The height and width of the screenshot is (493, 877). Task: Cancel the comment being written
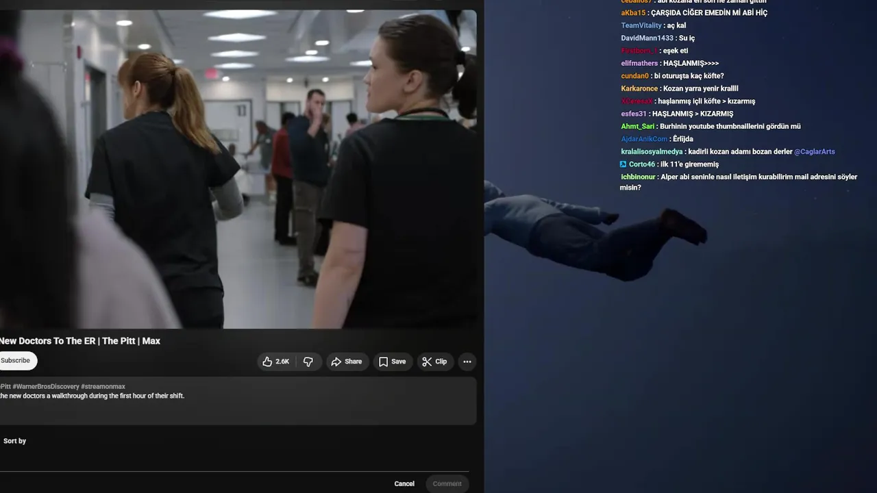404,483
